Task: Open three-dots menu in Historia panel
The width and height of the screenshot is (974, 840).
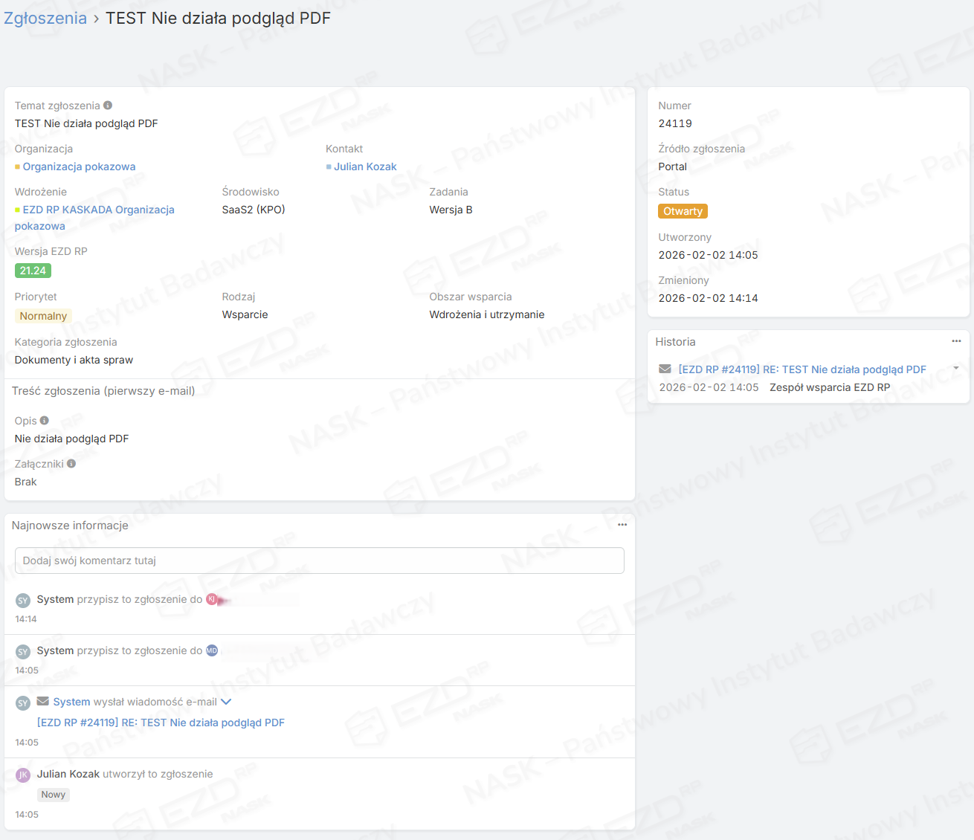Action: pyautogui.click(x=956, y=341)
